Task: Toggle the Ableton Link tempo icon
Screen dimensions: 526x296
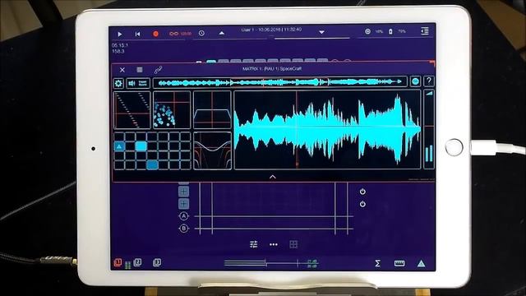Action: [x=173, y=34]
